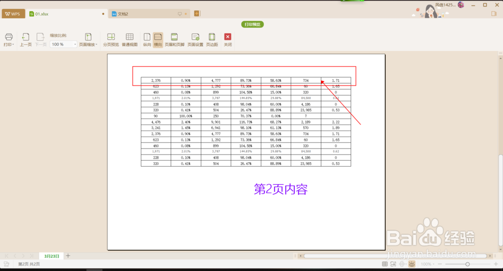The image size is (503, 271).
Task: Open reading mode crosshair icon in status bar
Action: tap(402, 264)
